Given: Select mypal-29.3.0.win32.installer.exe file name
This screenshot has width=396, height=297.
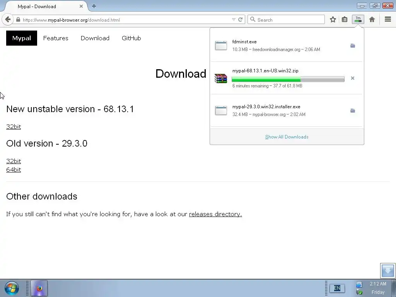Looking at the screenshot, I should [266, 107].
